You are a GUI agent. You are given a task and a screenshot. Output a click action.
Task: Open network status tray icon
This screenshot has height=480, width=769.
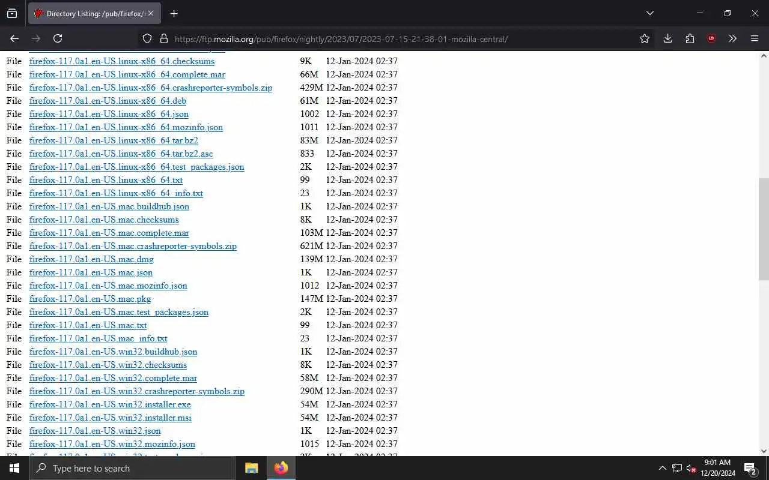(677, 468)
